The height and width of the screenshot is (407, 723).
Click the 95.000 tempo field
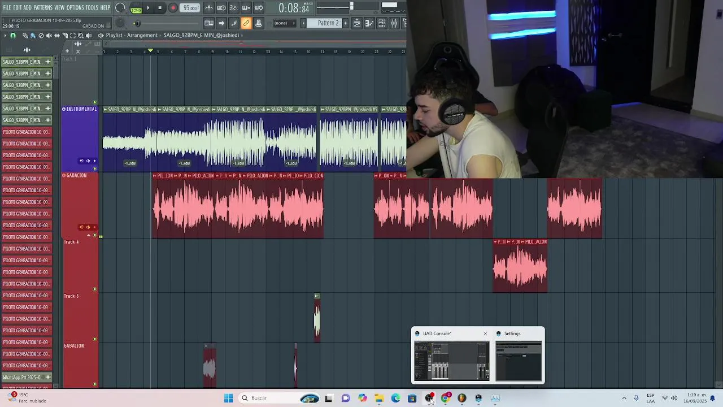click(x=190, y=8)
